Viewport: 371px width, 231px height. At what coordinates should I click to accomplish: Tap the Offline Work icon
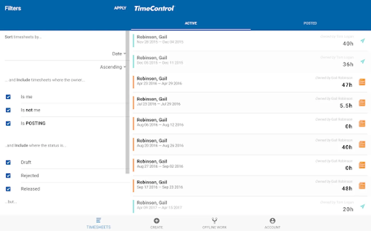tap(214, 220)
